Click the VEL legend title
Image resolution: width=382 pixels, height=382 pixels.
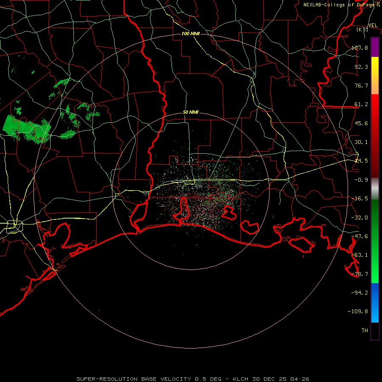pyautogui.click(x=373, y=25)
